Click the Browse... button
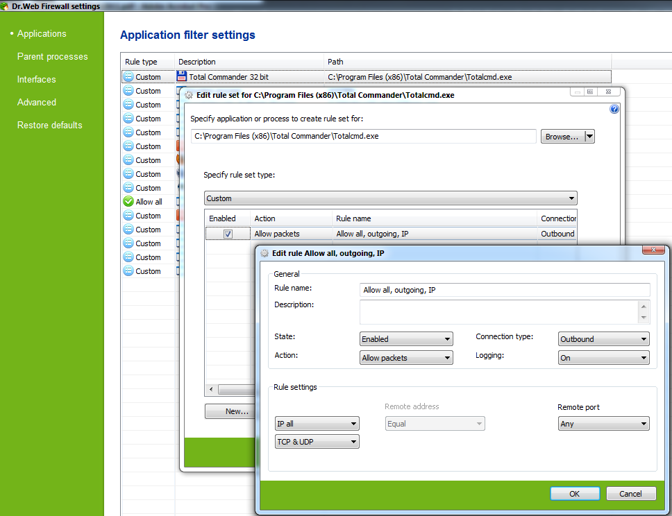 (563, 137)
